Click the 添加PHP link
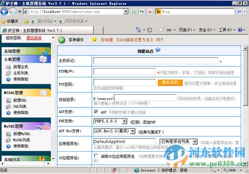Image resolution: width=249 pixels, height=174 pixels. (x=149, y=122)
